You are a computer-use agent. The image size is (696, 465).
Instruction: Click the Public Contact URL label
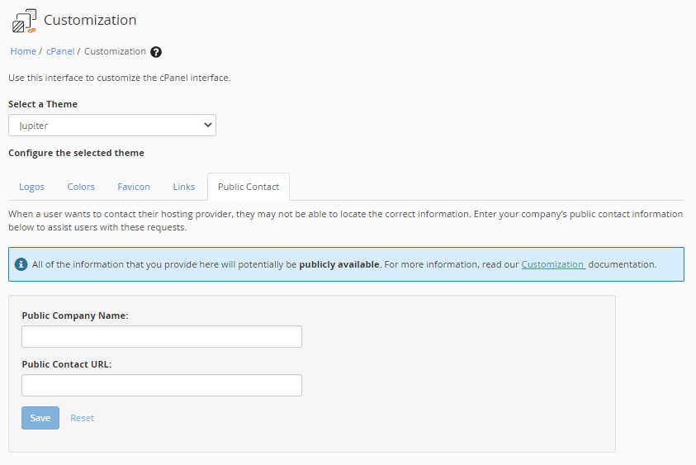coord(66,364)
